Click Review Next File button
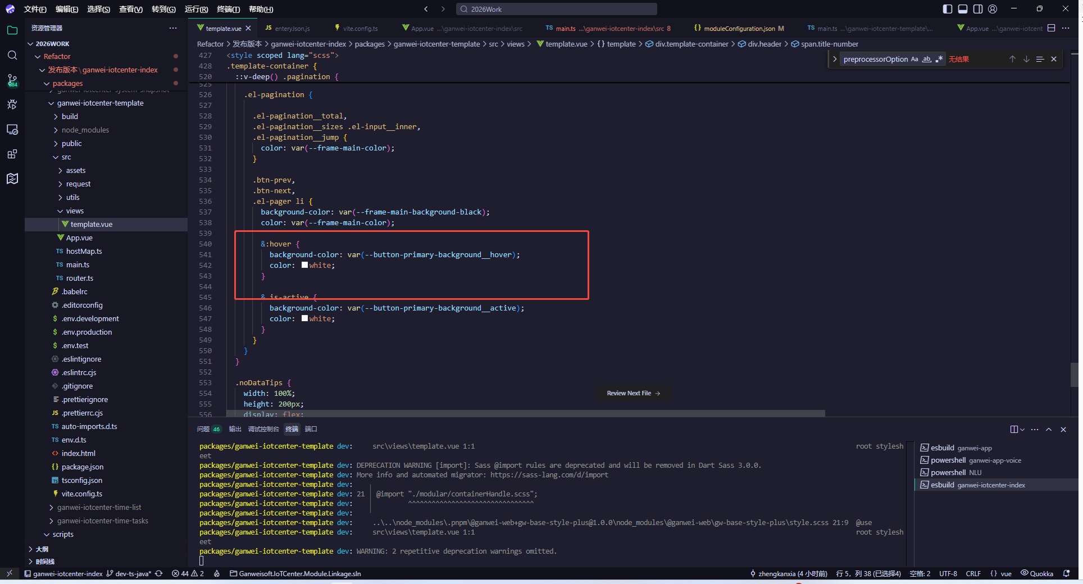Screen dimensions: 1083x584 coord(633,393)
